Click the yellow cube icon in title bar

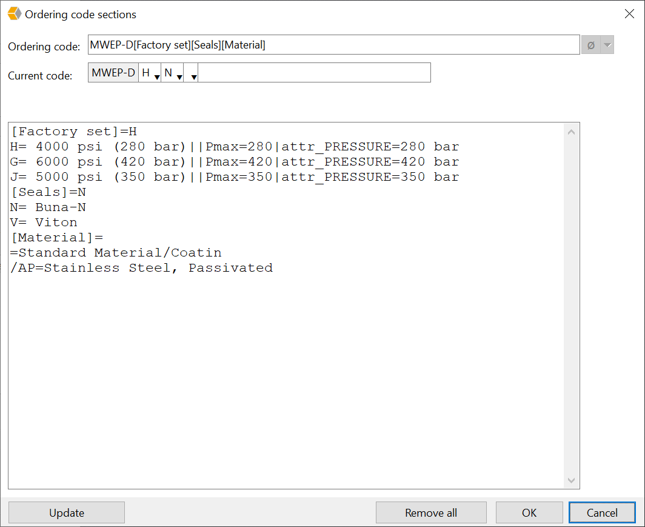click(x=13, y=13)
